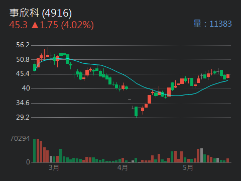Click the latest red candlestick at the right end
Viewport: 241px width, 181px height.
click(228, 76)
